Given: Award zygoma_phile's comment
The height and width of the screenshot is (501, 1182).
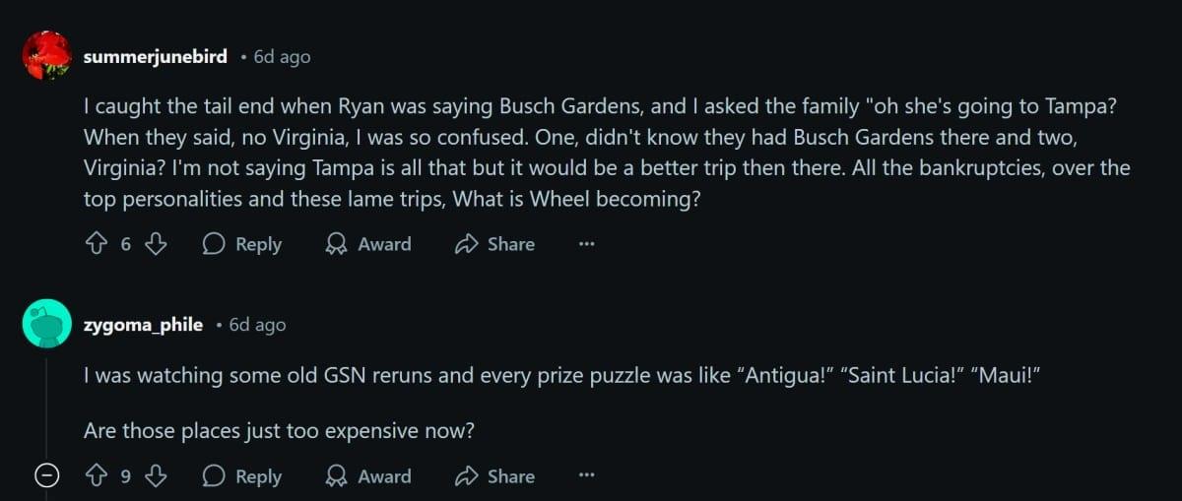Looking at the screenshot, I should click(x=368, y=476).
